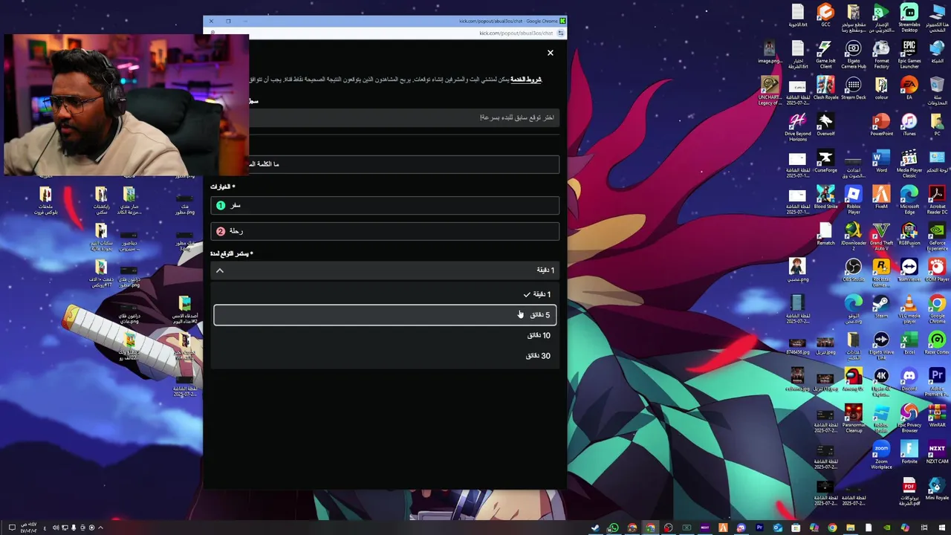The height and width of the screenshot is (535, 951).
Task: Launch Fortnite desktop shortcut
Action: coord(909,452)
